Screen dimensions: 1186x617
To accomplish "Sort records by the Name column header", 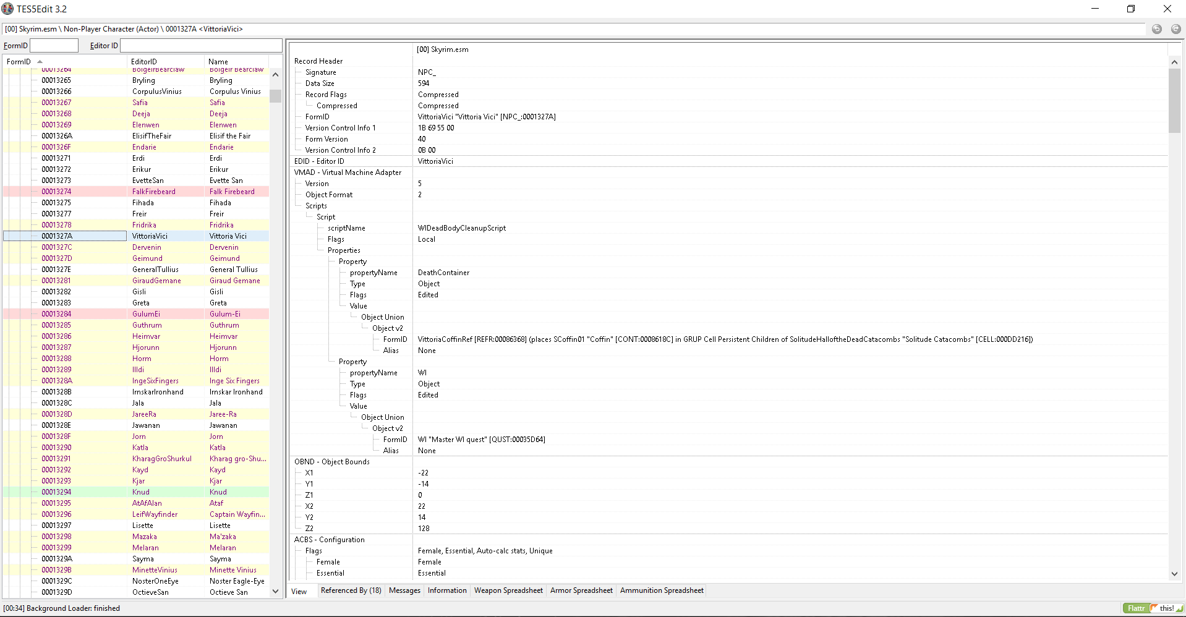I will pyautogui.click(x=237, y=61).
